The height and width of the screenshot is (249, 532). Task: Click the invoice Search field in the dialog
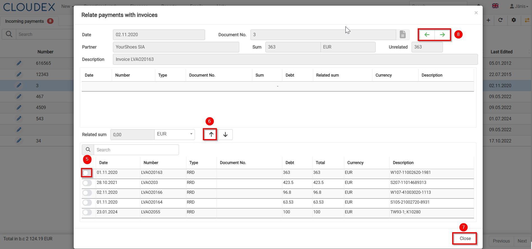[x=136, y=150]
